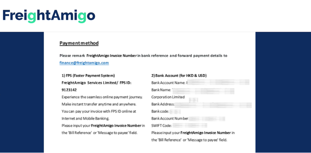
Task: Click the 'Experience the seamless online payment' line
Action: pos(102,97)
